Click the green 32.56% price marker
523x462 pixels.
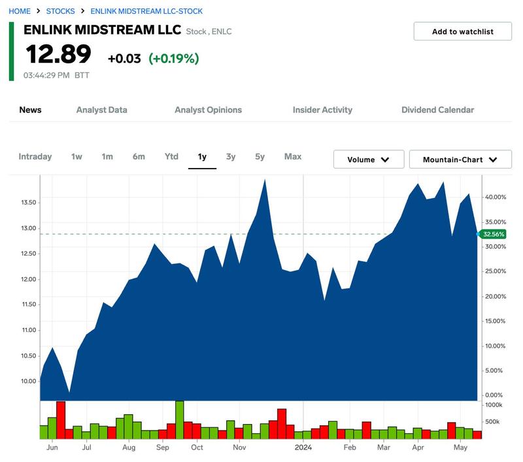(494, 234)
